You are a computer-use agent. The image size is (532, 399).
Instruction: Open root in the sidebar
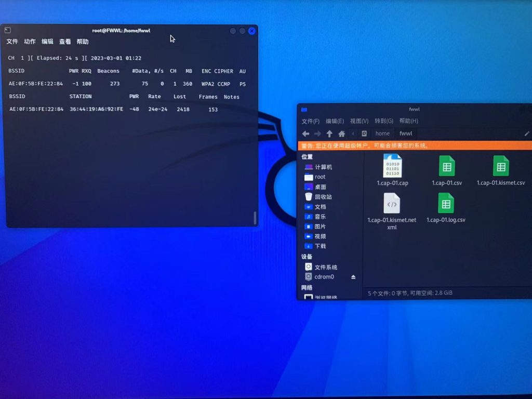click(315, 177)
